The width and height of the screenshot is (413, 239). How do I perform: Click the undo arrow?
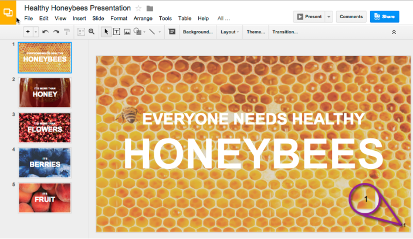point(46,32)
